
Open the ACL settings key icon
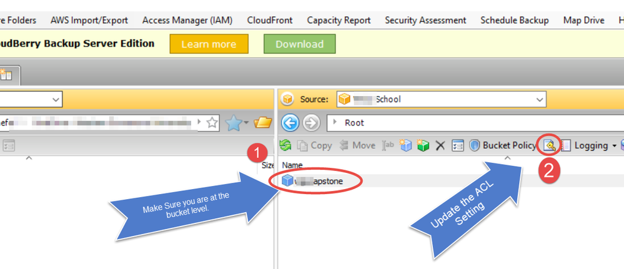coord(550,145)
